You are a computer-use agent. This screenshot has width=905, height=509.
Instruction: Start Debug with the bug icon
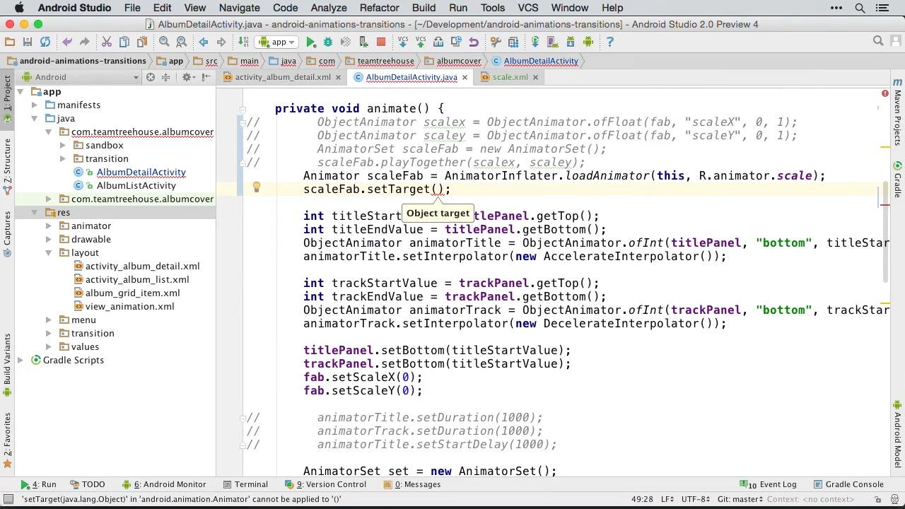[x=328, y=42]
